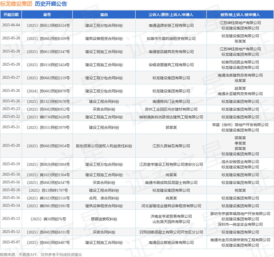Click case number (2025)苏13民终1797号
The height and width of the screenshot is (257, 274).
48,191
